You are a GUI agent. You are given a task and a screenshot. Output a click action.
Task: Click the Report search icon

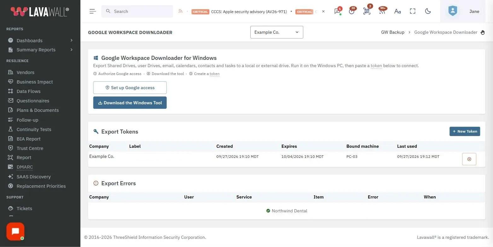point(10,157)
